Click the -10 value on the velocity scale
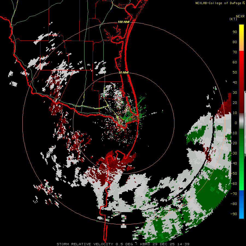This screenshot has height=246, width=246. click(x=234, y=133)
